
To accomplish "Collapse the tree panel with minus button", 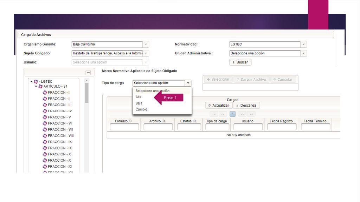I will 88,73.
